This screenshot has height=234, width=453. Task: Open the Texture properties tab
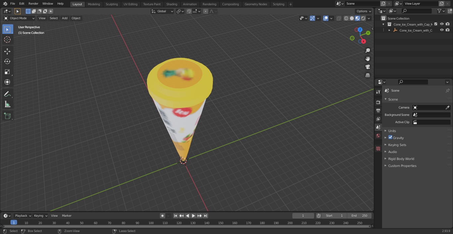[x=378, y=149]
